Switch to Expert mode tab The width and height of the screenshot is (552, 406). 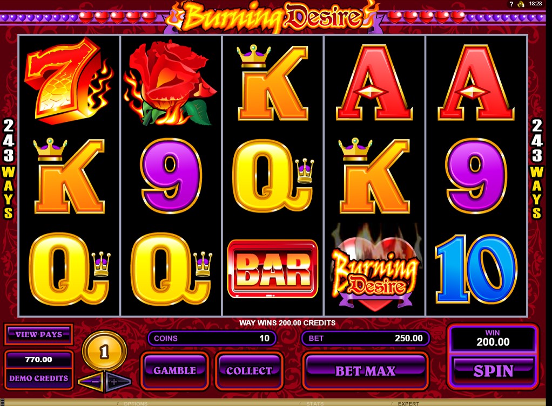point(408,403)
